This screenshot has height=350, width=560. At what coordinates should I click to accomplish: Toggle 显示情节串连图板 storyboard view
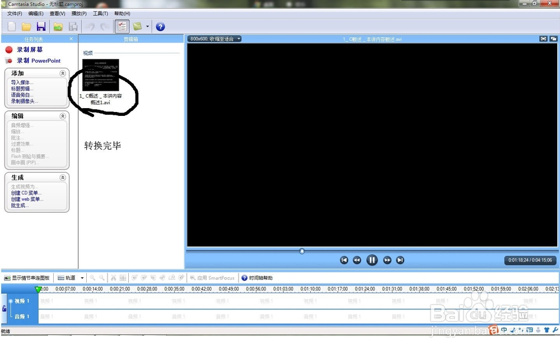tap(27, 278)
